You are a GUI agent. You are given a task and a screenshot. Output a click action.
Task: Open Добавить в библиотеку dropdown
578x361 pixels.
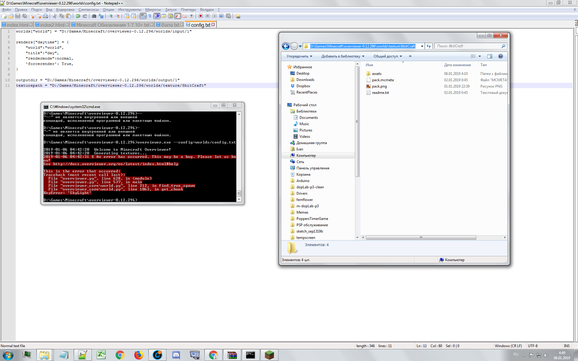point(343,56)
